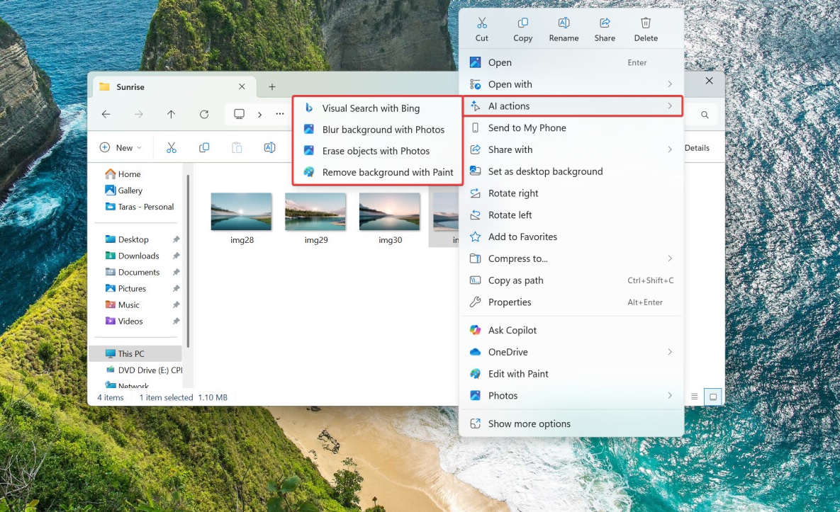Click the Copy icon in Explorer toolbar
Screen dimensions: 840x512
pos(204,148)
